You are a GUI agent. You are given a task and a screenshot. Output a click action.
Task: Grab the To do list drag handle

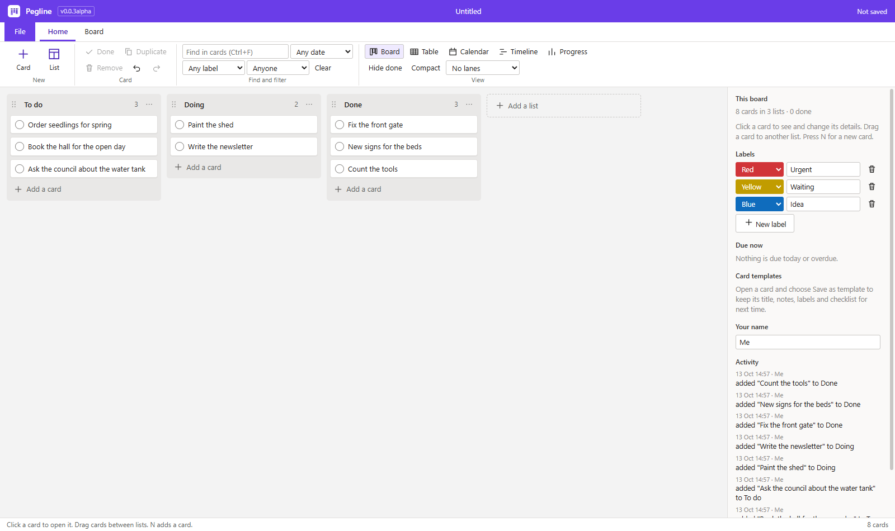point(14,105)
